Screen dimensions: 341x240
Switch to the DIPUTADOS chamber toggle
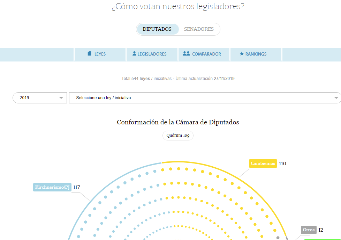point(157,29)
